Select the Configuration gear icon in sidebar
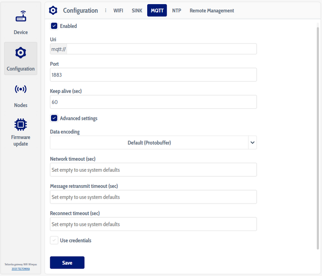Image resolution: width=322 pixels, height=276 pixels. tap(21, 53)
